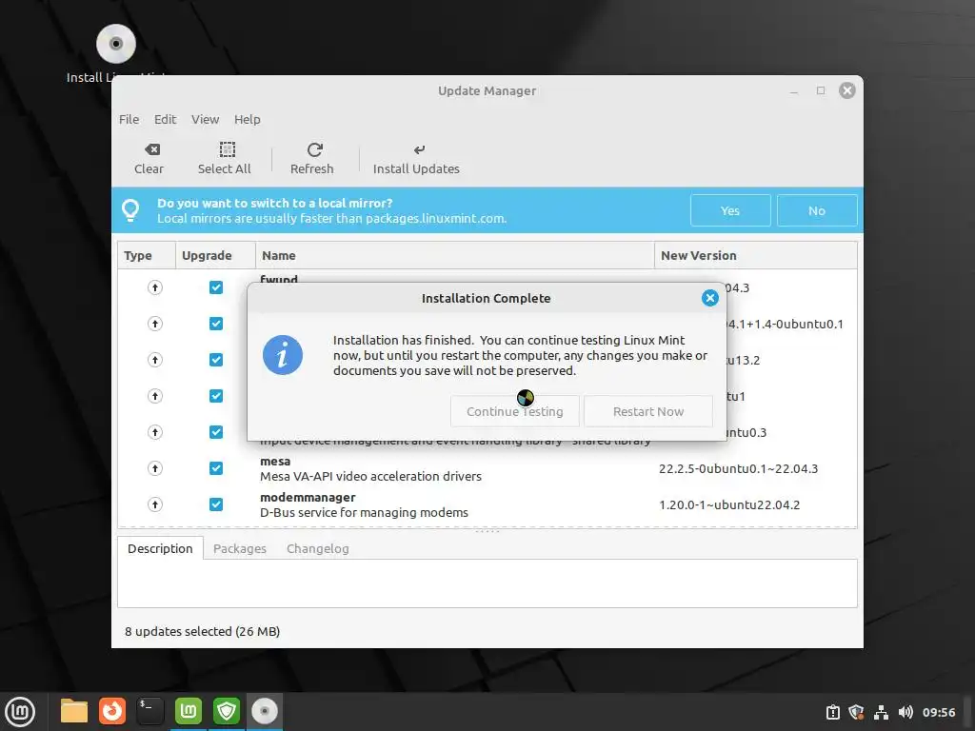This screenshot has width=975, height=731.
Task: Click version 22.2.5-0ubuntu0.1~22.04.3
Action: (x=738, y=468)
